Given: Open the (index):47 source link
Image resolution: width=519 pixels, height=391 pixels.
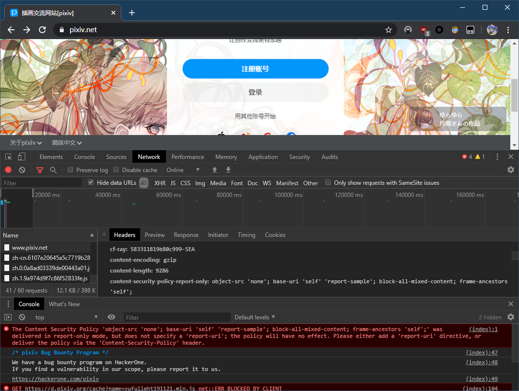Looking at the screenshot, I should pyautogui.click(x=481, y=352).
